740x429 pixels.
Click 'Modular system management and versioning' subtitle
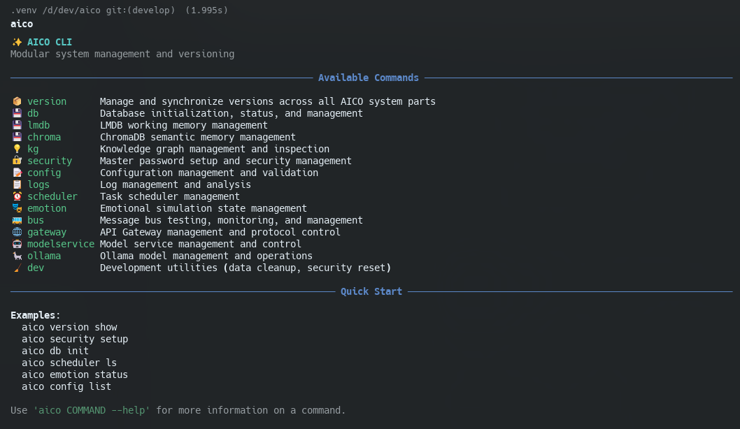(x=122, y=54)
